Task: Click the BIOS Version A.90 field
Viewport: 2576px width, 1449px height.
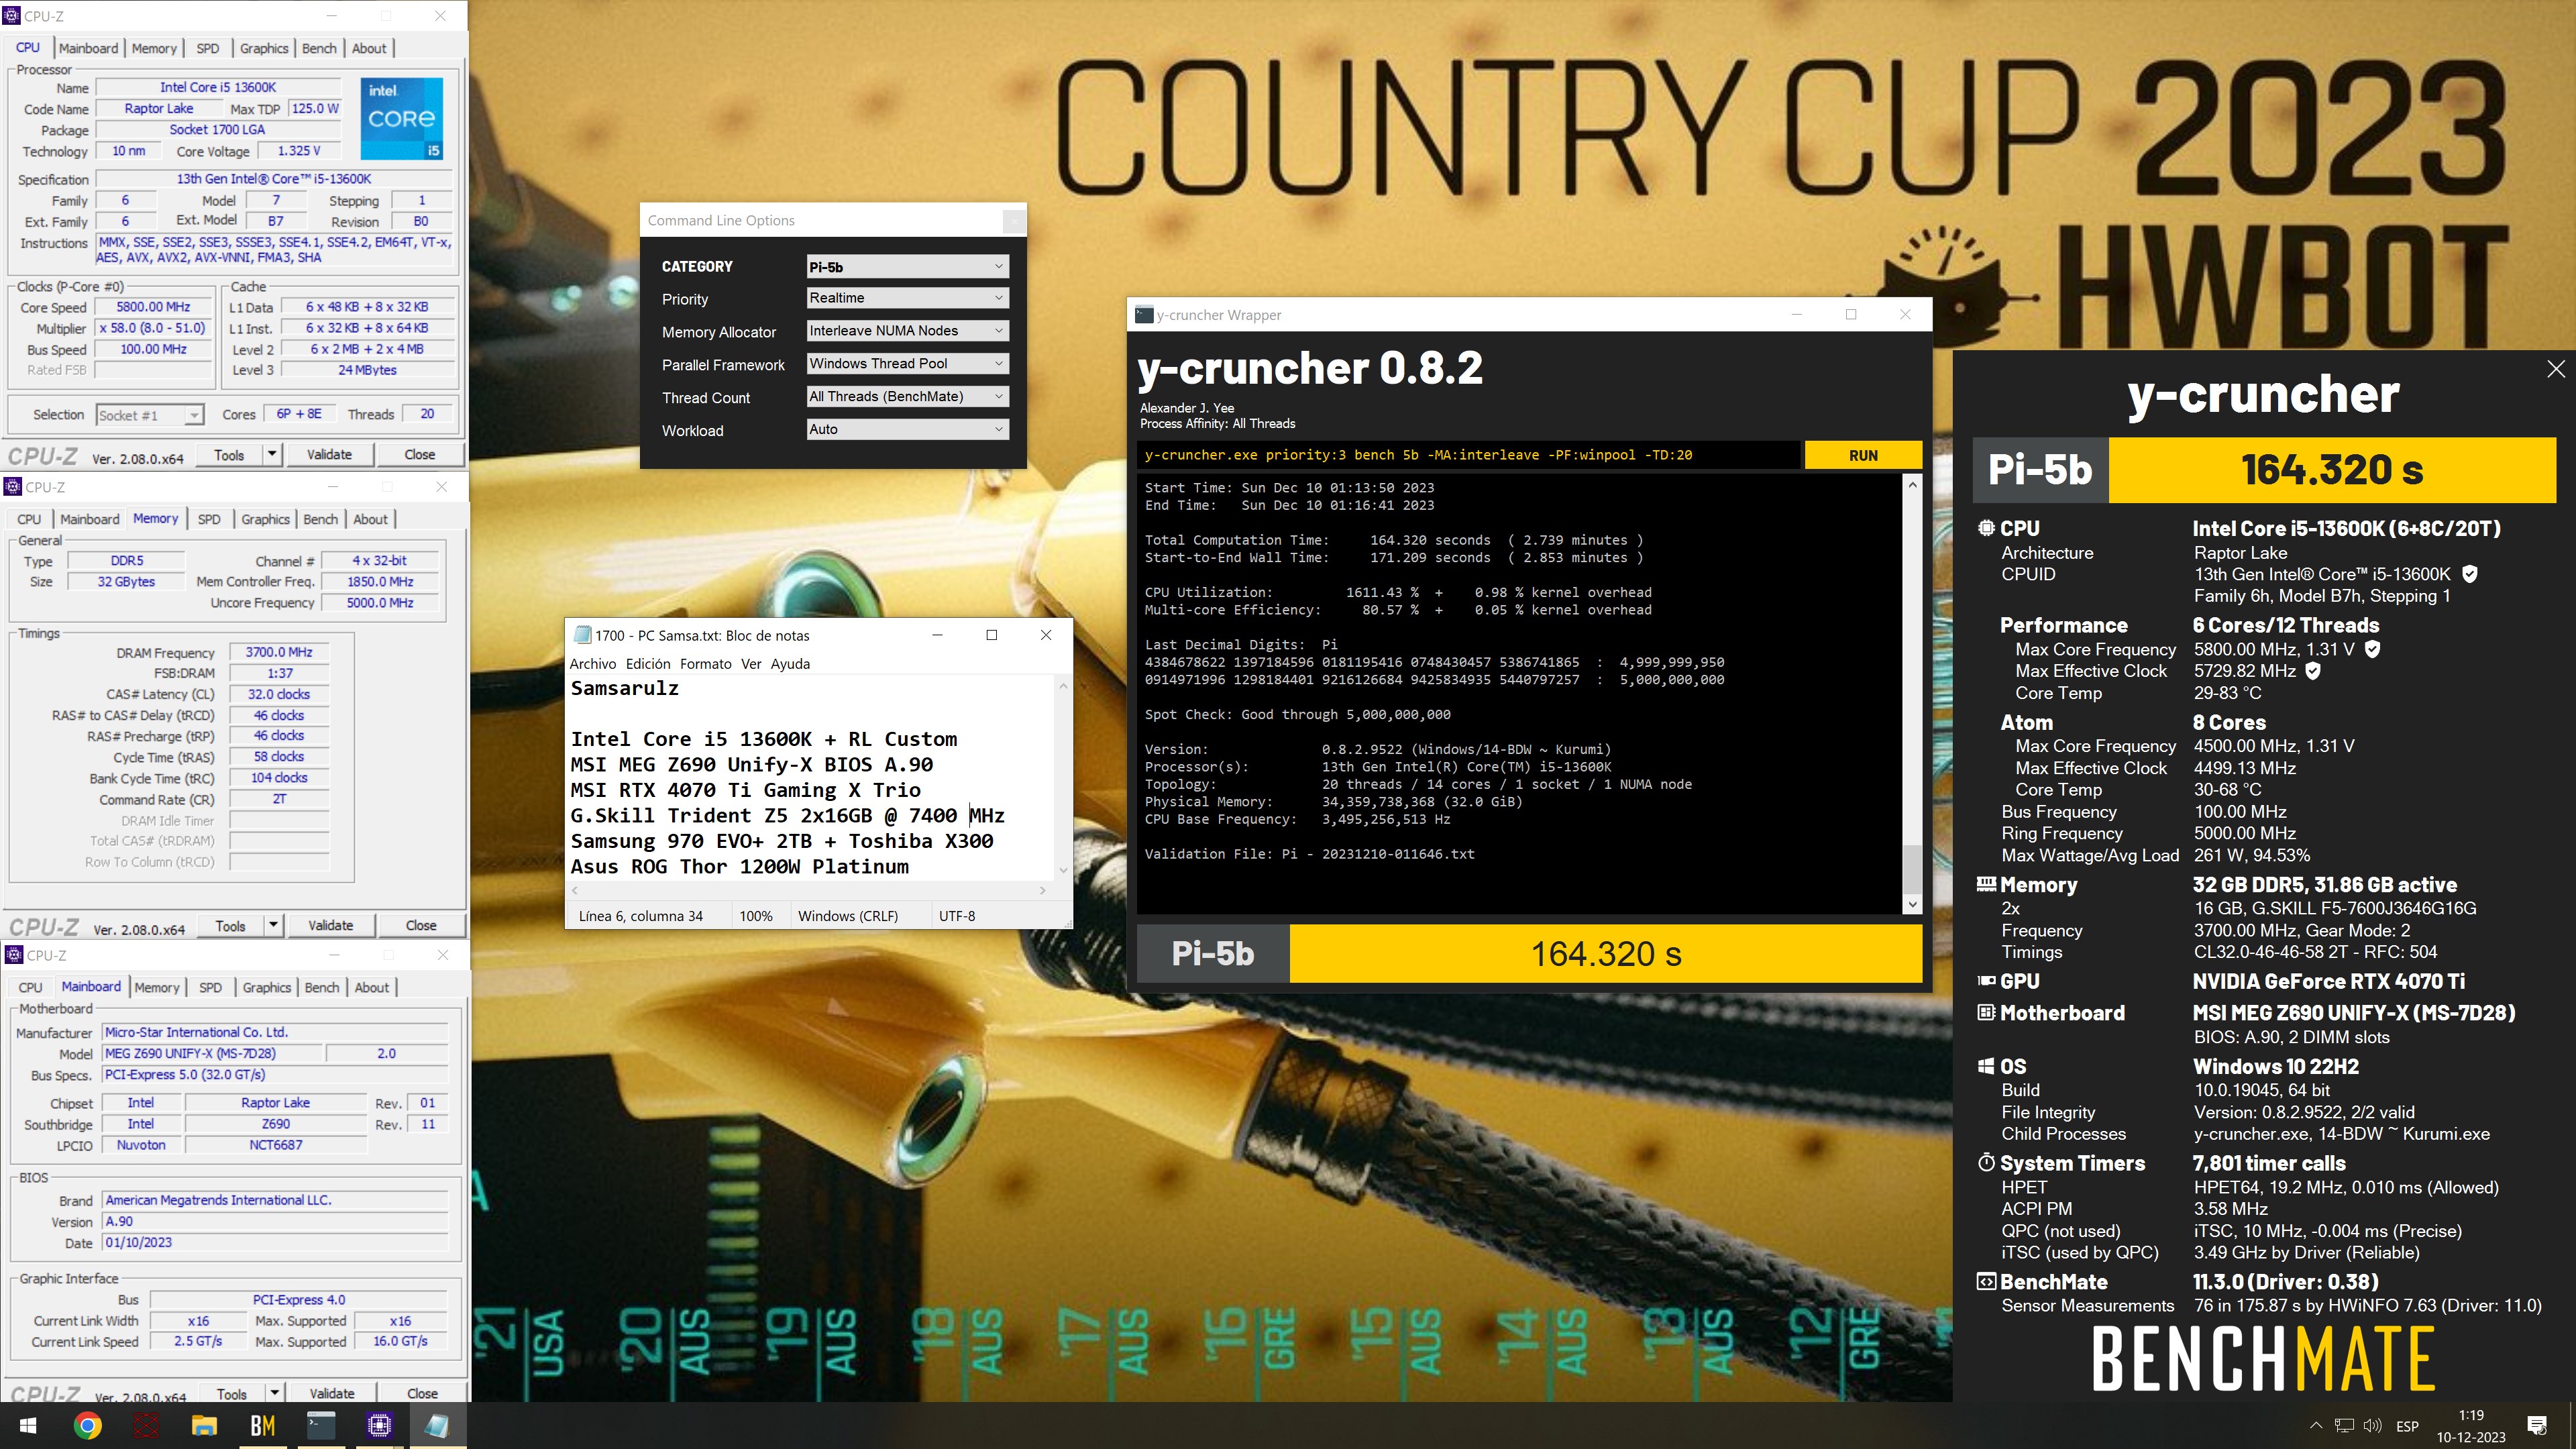Action: point(276,1221)
